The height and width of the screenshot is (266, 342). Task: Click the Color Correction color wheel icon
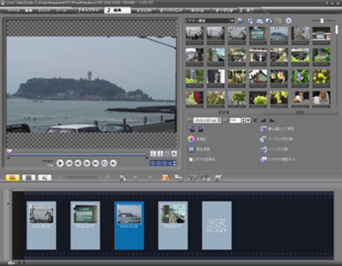192,139
